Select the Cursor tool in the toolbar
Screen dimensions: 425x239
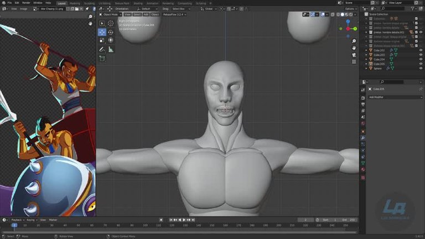click(x=111, y=23)
